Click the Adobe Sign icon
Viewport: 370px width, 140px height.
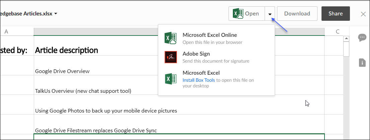click(x=171, y=57)
